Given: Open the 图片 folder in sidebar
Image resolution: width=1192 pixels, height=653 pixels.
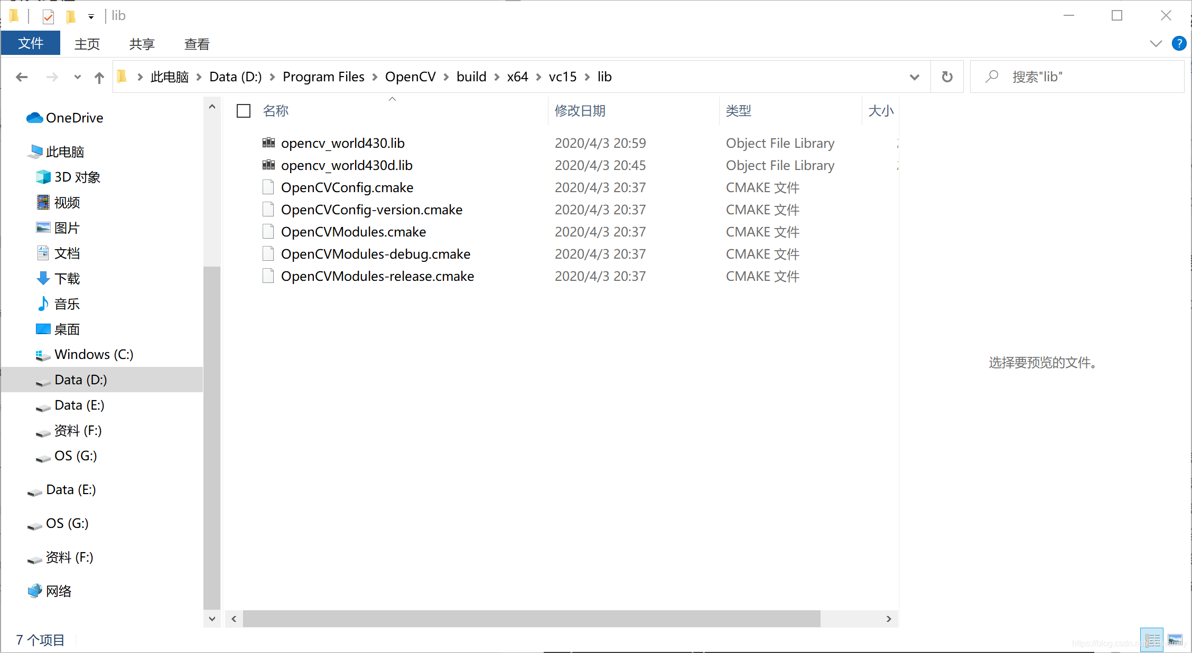Looking at the screenshot, I should [58, 228].
